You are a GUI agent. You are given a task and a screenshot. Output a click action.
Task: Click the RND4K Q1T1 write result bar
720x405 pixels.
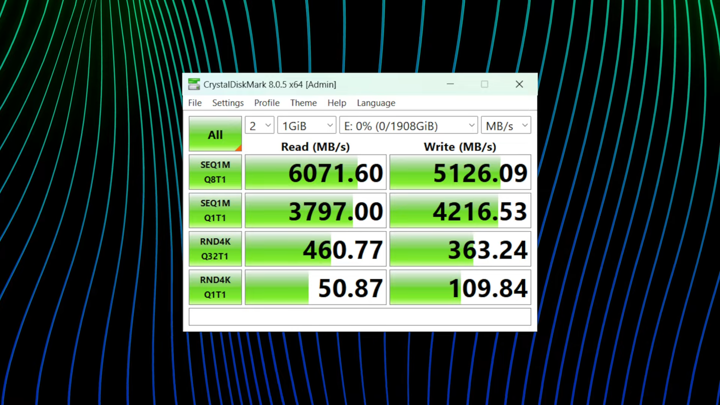click(x=459, y=287)
